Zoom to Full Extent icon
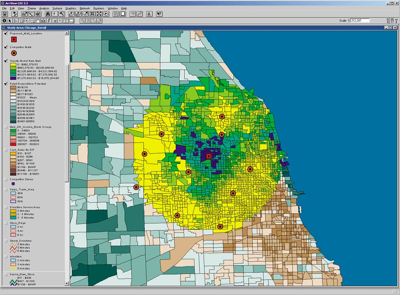Screen dimensions: 400x295 click(x=98, y=13)
